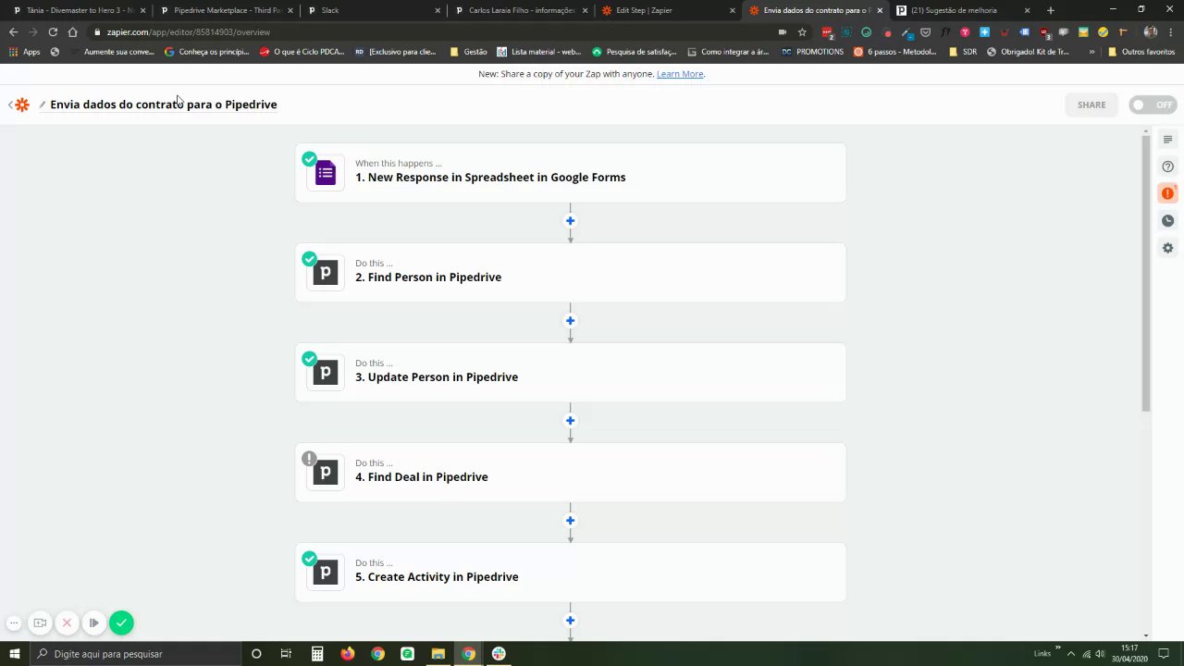1184x666 pixels.
Task: Open the recorder more options ellipsis
Action: [x=13, y=623]
